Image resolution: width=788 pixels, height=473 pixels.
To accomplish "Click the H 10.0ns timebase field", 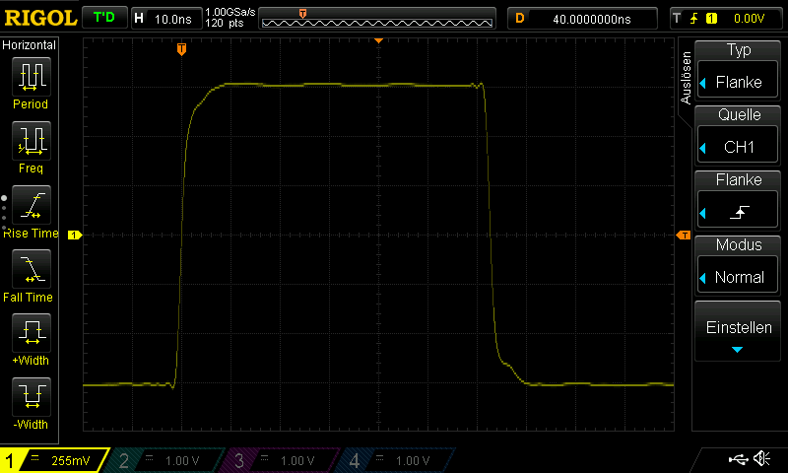I will [x=166, y=19].
